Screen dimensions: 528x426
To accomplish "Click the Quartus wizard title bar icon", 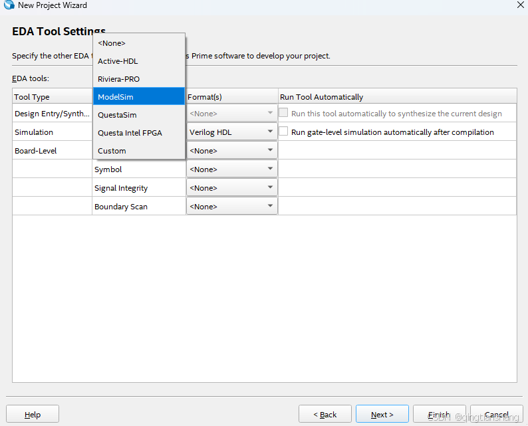I will pyautogui.click(x=9, y=5).
